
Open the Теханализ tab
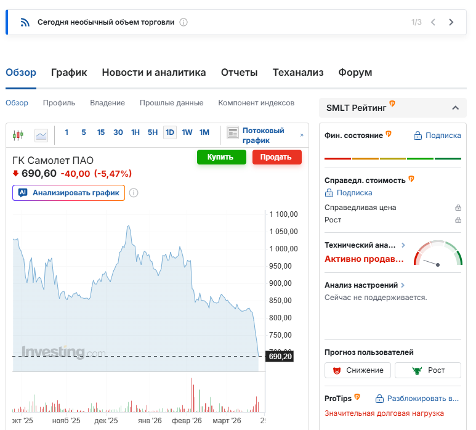[x=298, y=72]
